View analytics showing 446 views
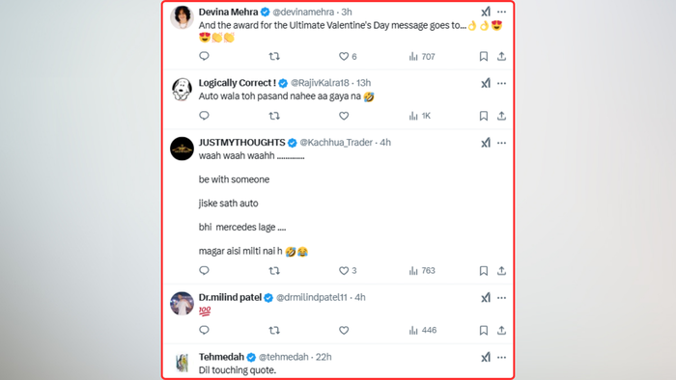This screenshot has width=676, height=380. pyautogui.click(x=423, y=330)
